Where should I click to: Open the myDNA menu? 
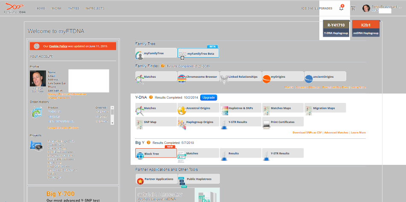(56, 8)
